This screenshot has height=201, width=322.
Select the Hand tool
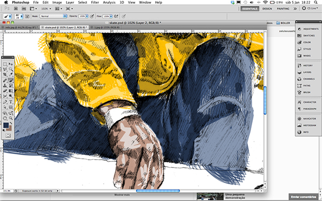(x=5, y=118)
